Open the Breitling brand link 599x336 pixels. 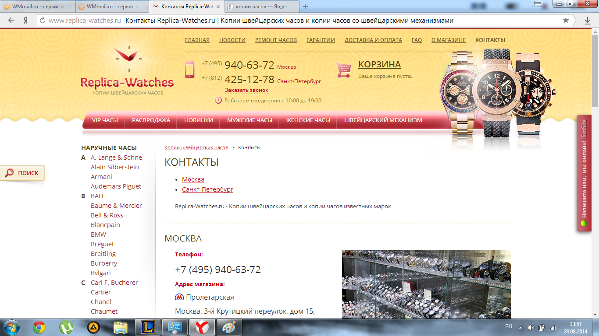pyautogui.click(x=103, y=254)
